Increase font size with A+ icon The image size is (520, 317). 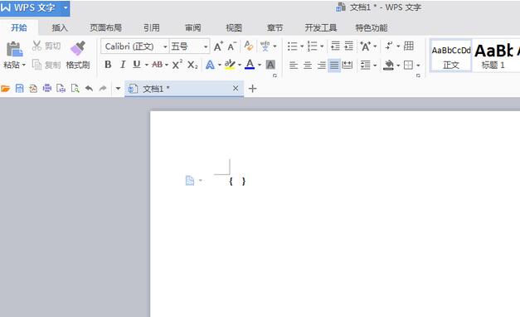[x=218, y=46]
